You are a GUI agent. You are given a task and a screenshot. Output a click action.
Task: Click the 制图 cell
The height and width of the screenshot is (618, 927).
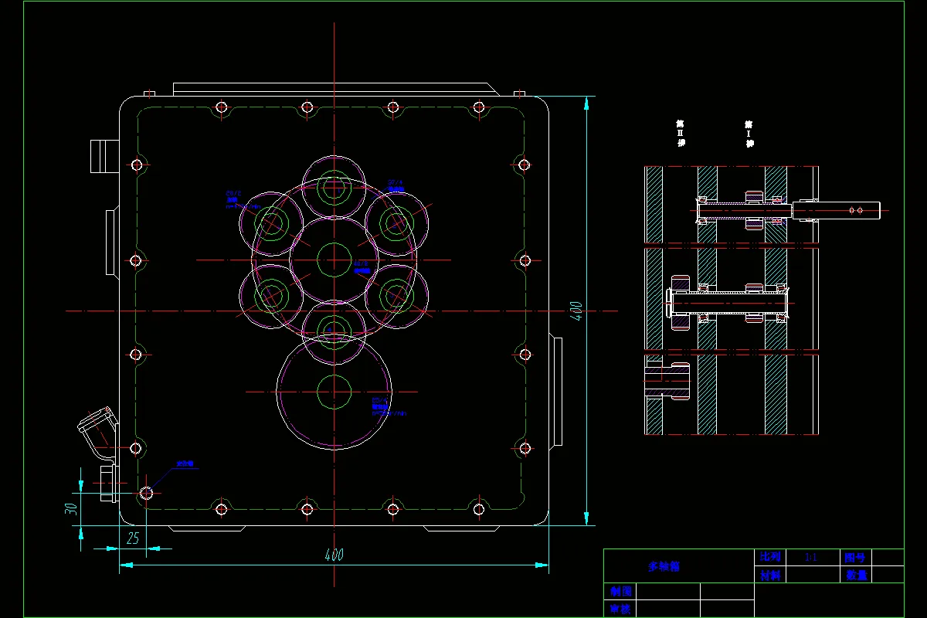coord(621,591)
